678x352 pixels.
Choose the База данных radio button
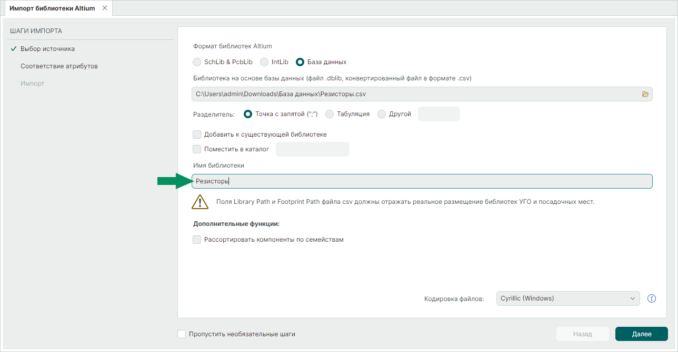click(x=301, y=62)
